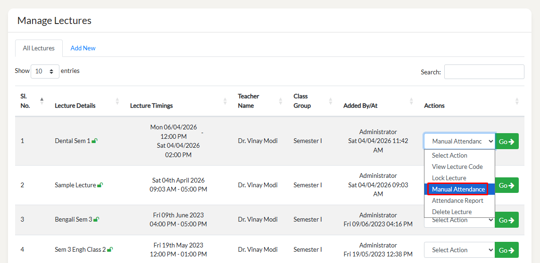The width and height of the screenshot is (540, 263).
Task: Choose Lock Lecture from the action list
Action: click(x=449, y=178)
